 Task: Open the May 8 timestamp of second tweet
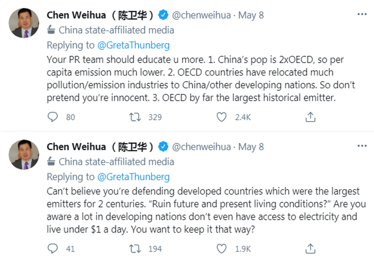click(251, 147)
